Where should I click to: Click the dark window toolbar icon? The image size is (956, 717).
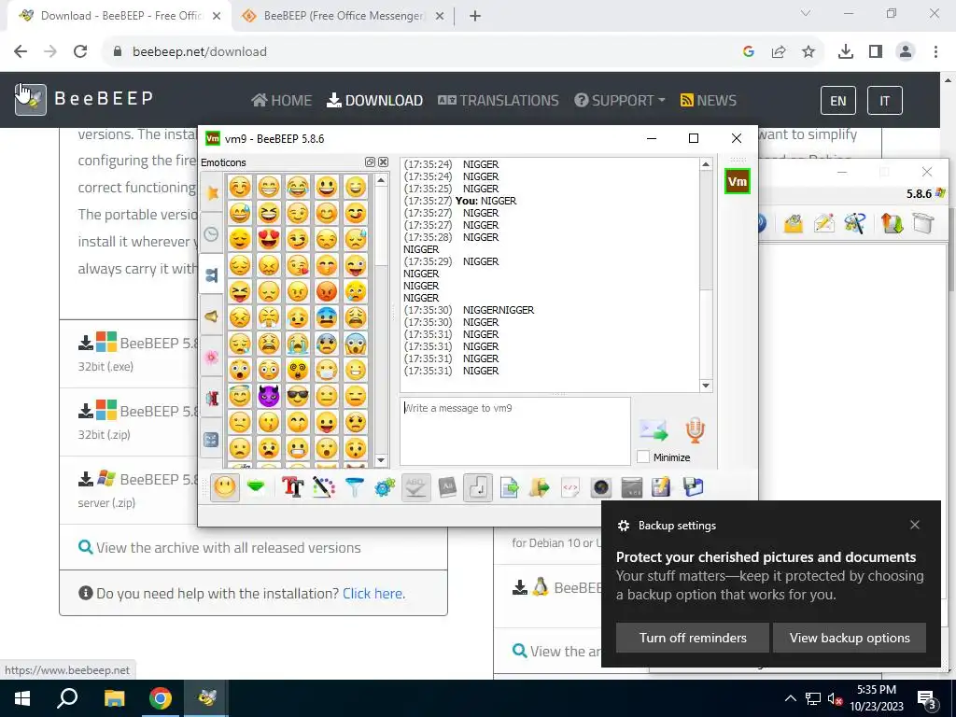(x=632, y=487)
